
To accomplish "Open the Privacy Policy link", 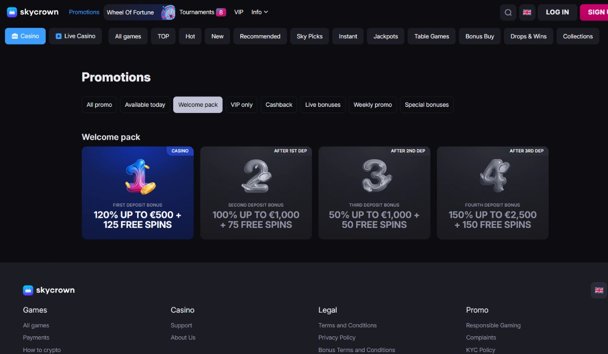I will (x=337, y=337).
